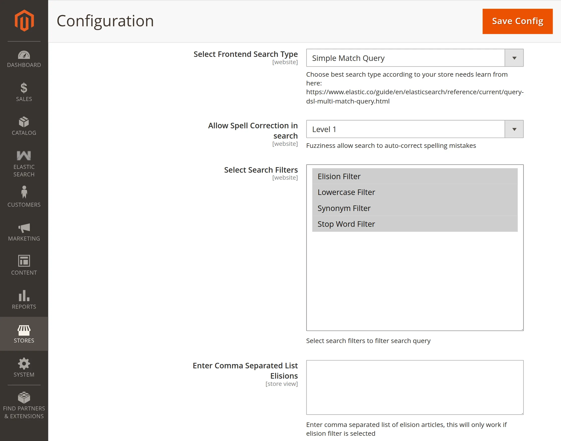Open the Catalog box icon
Image resolution: width=561 pixels, height=441 pixels.
pyautogui.click(x=24, y=122)
